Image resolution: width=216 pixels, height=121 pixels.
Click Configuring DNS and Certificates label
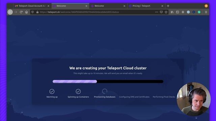[134, 97]
